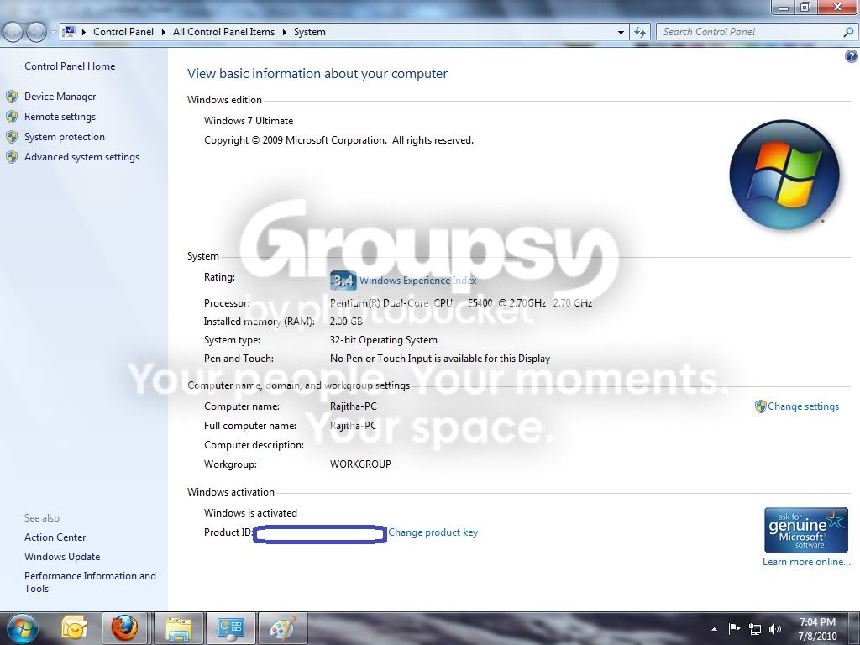Click the network tray icon

tap(755, 629)
